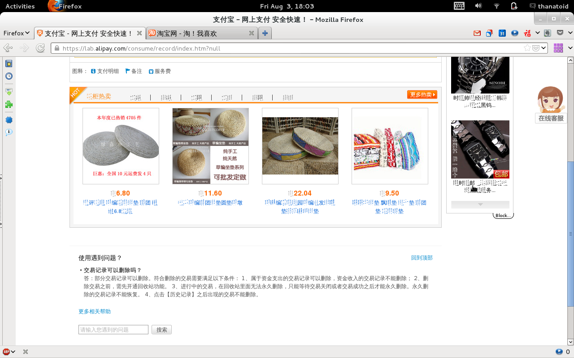Image resolution: width=574 pixels, height=358 pixels.
Task: Expand dropdown next to Pocket toolbar icon
Action: pyautogui.click(x=570, y=33)
